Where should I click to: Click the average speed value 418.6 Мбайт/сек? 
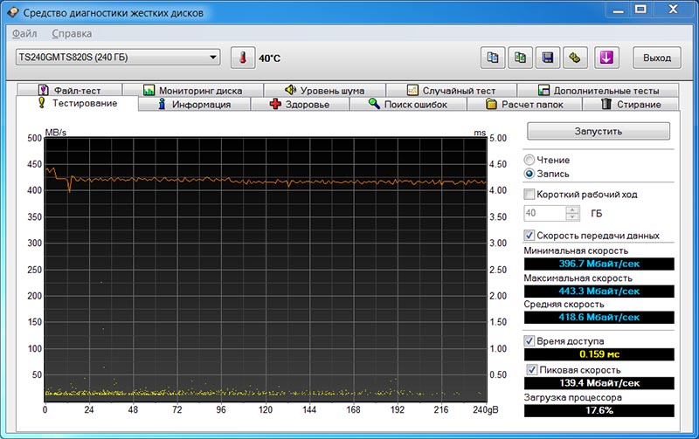(x=599, y=317)
